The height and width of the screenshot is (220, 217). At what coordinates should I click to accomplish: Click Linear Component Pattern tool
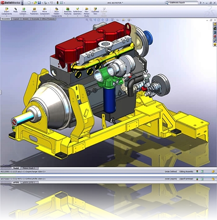pyautogui.click(x=24, y=11)
